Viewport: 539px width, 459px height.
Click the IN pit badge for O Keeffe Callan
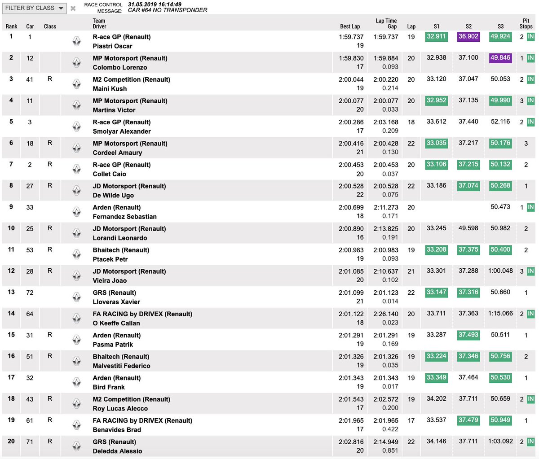tap(530, 314)
